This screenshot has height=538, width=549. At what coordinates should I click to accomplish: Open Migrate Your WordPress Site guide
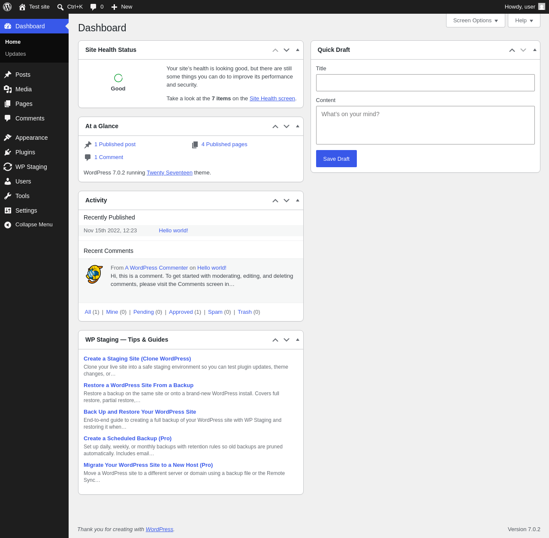click(148, 465)
